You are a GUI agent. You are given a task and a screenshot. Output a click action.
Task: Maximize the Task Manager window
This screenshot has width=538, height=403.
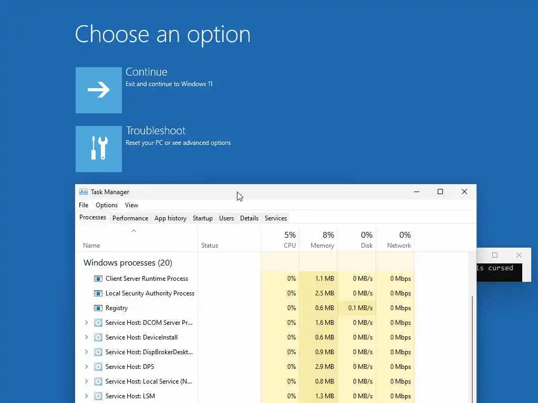coord(440,192)
